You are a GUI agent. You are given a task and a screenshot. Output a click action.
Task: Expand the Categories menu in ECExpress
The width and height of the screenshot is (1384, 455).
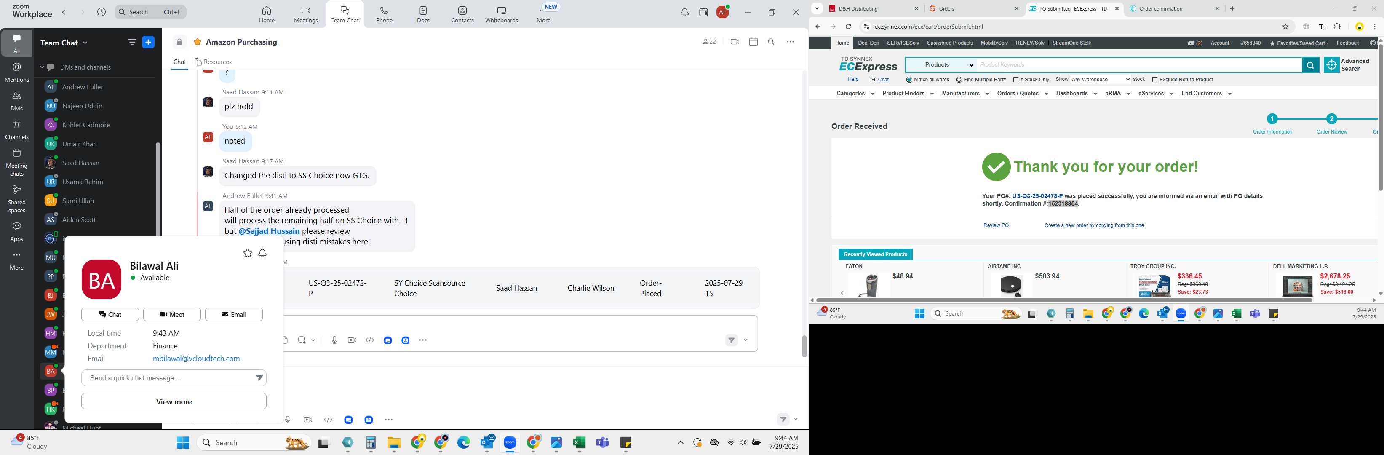[x=855, y=94]
